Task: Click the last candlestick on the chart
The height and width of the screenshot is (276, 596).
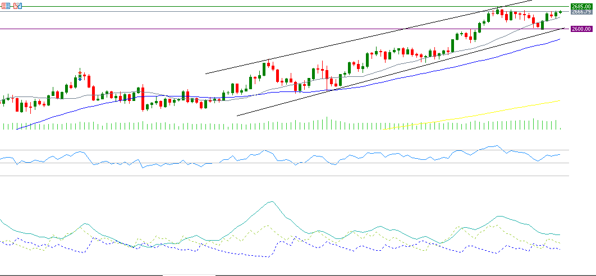Action: click(x=560, y=12)
